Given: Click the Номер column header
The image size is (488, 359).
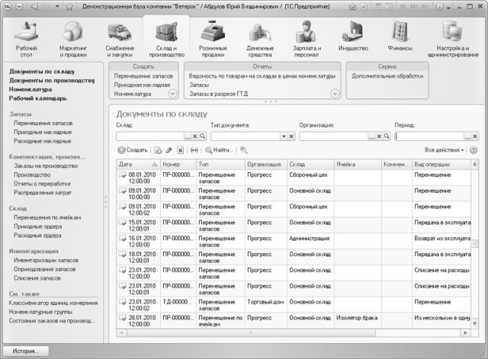Looking at the screenshot, I should 178,165.
